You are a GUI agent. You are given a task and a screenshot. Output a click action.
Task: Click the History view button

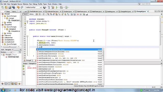click(x=32, y=14)
